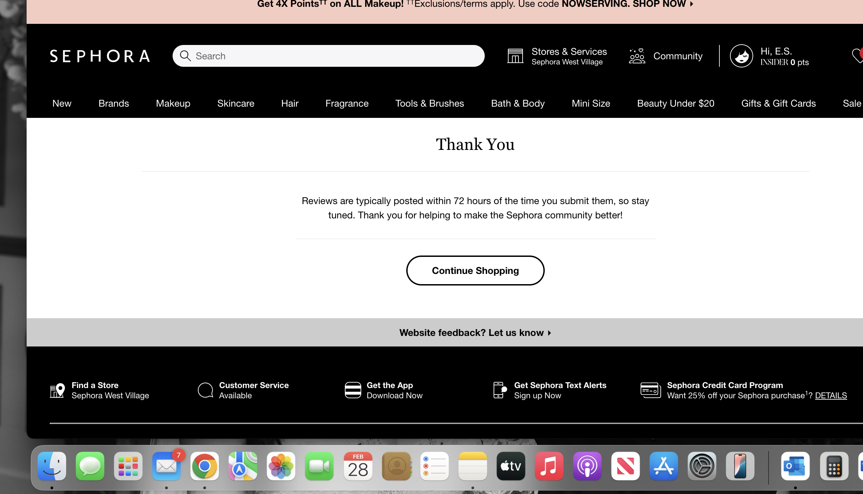
Task: Expand Website feedback Let us know
Action: click(x=475, y=333)
